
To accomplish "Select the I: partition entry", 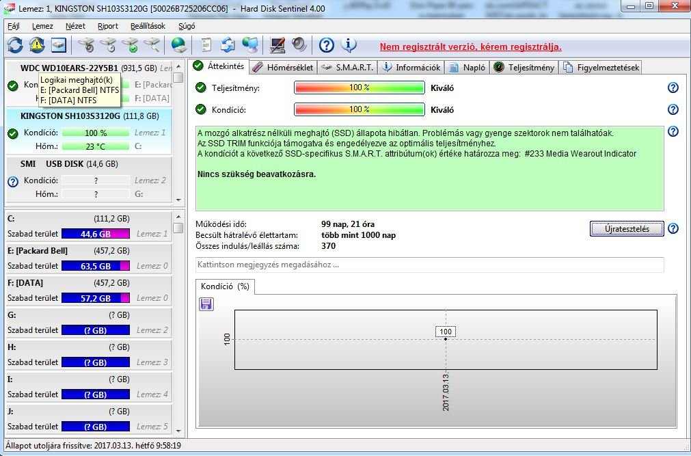I will [x=89, y=387].
